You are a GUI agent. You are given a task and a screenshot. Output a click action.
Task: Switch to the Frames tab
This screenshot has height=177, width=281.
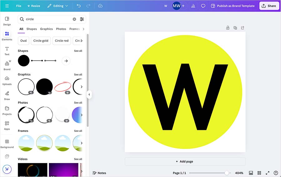point(75,29)
